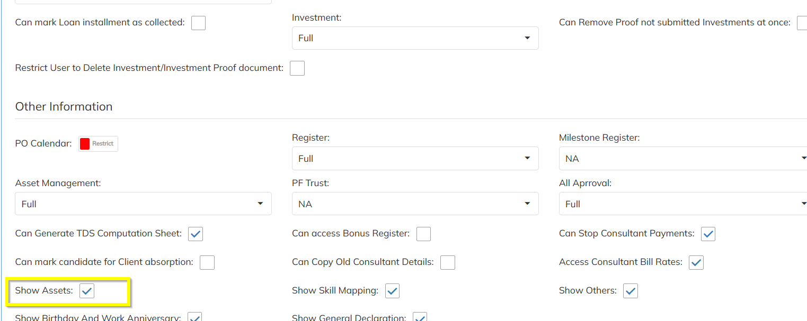Toggle the Show Assets checkbox

(87, 291)
